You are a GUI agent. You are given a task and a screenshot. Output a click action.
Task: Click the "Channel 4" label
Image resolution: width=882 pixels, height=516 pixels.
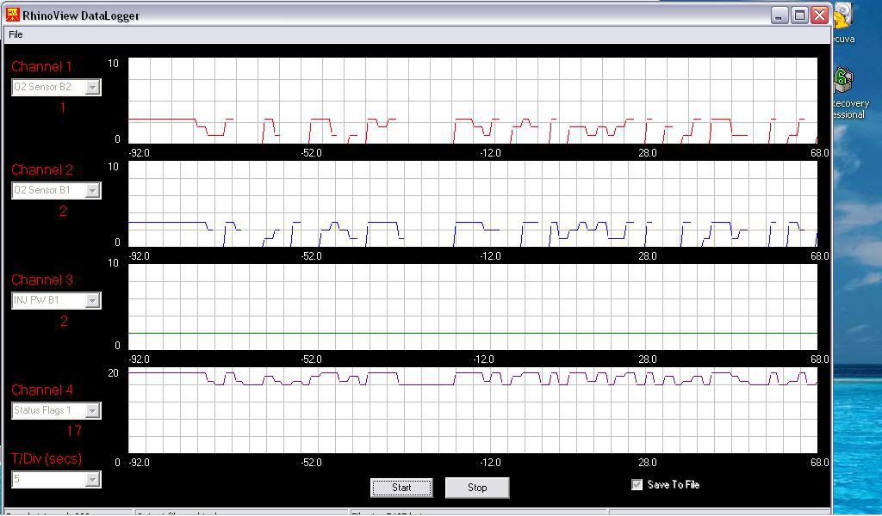[42, 390]
